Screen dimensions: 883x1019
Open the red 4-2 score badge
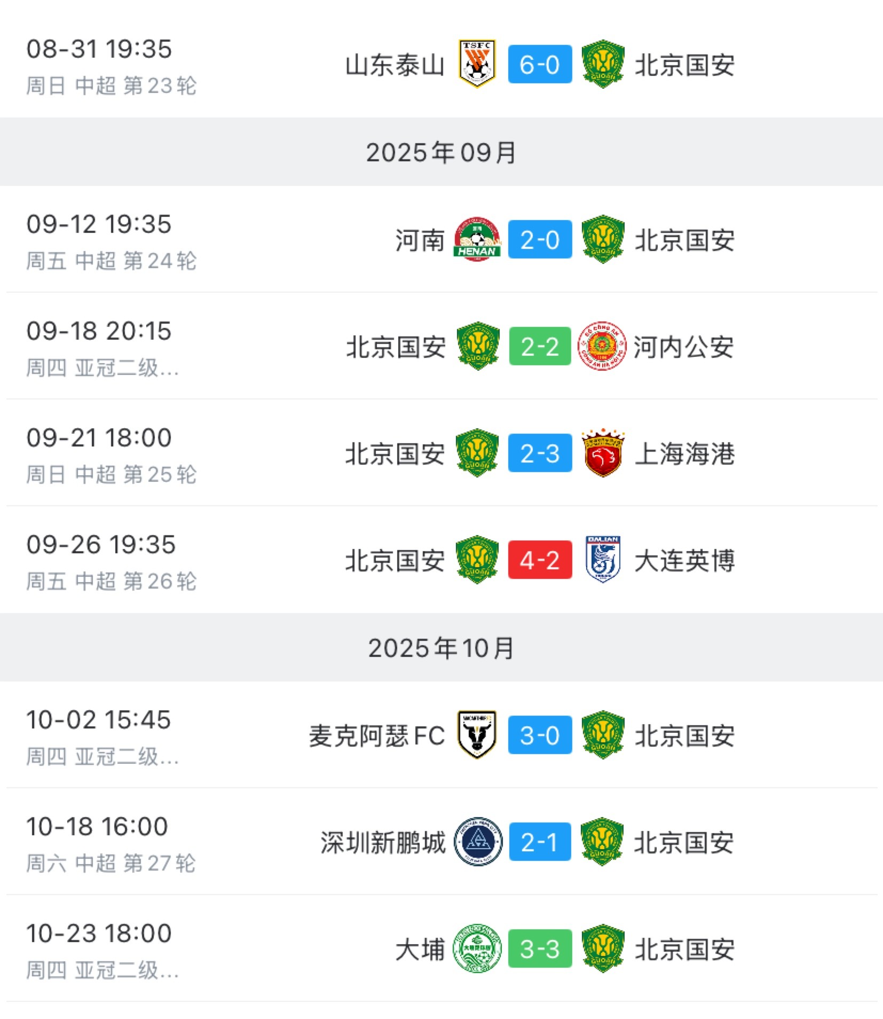pos(540,560)
